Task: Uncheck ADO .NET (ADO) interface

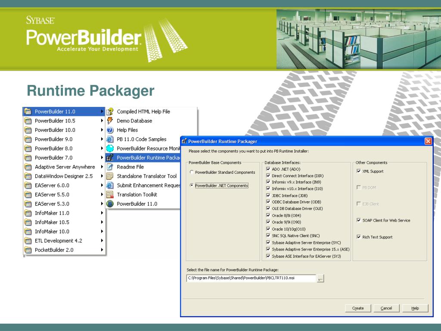Action: pyautogui.click(x=268, y=169)
